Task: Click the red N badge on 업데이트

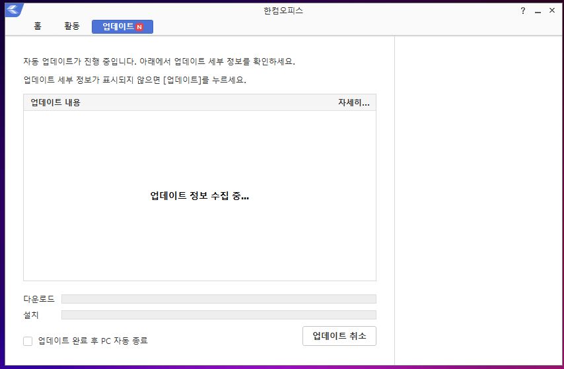Action: [x=139, y=27]
